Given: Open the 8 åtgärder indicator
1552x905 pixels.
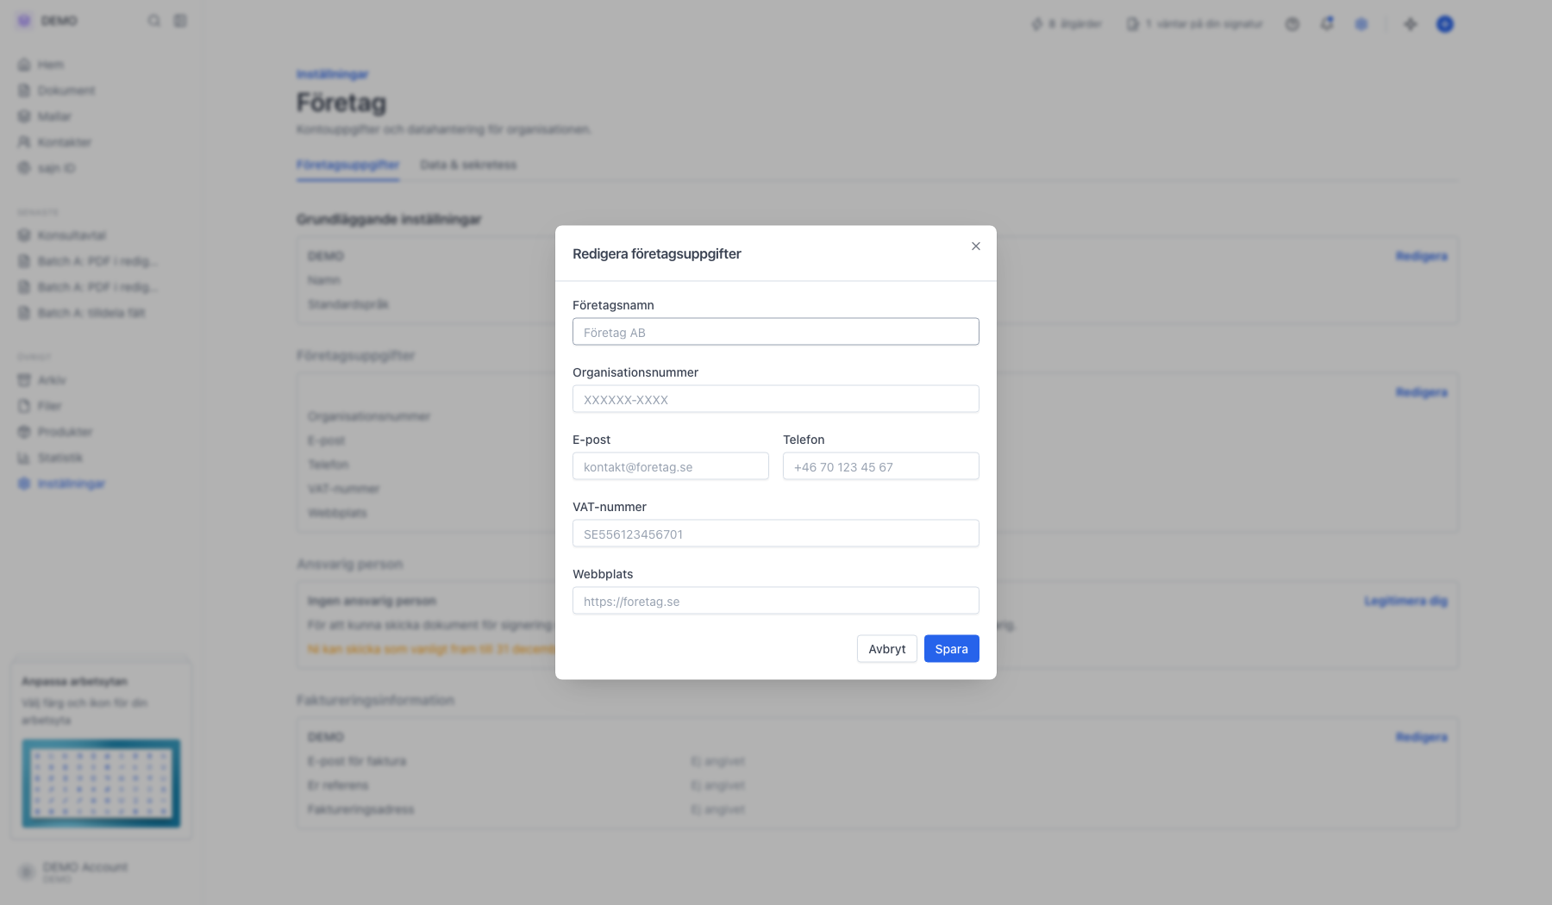Looking at the screenshot, I should (x=1067, y=24).
